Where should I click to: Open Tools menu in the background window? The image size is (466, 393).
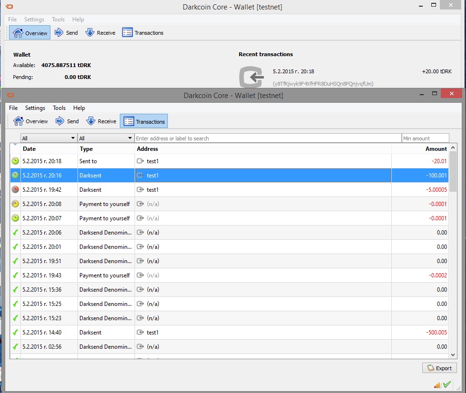pos(58,20)
